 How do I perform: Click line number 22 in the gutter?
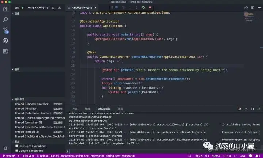73,66
